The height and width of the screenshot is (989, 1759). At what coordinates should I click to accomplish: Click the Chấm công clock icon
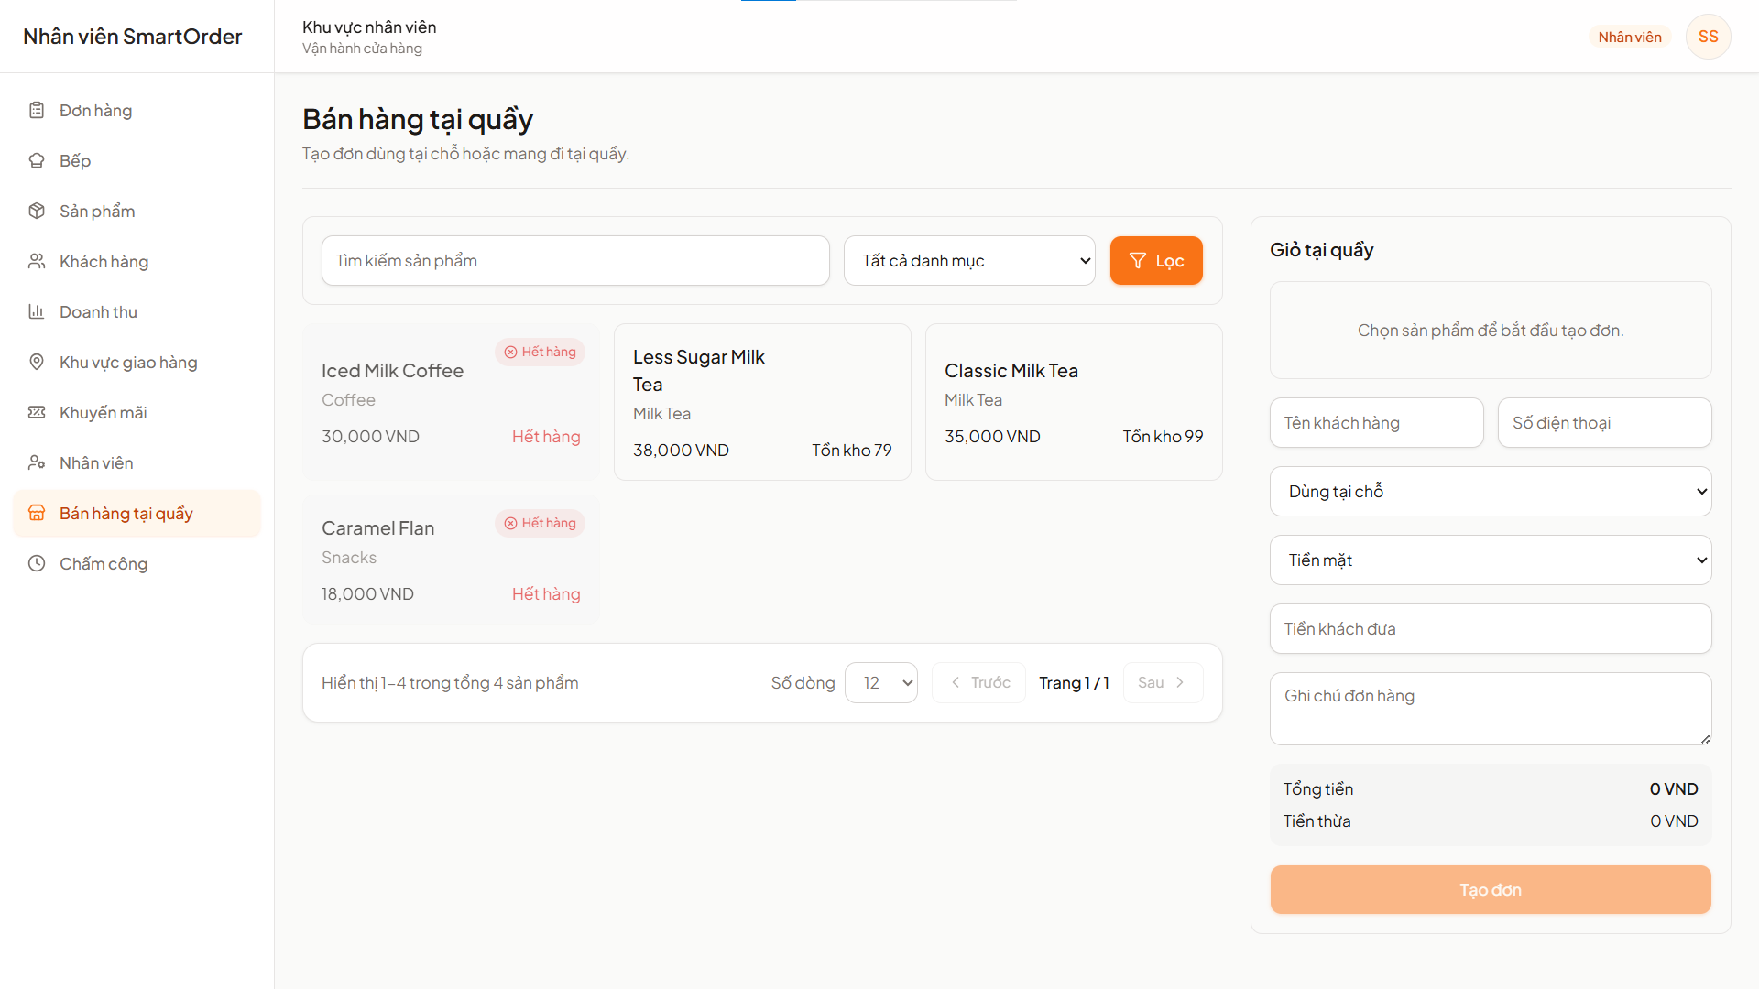pyautogui.click(x=37, y=563)
